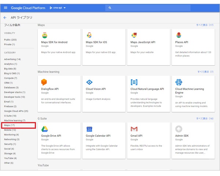Filter by Private (1) visibility
The width and height of the screenshot is (220, 176).
10,44
